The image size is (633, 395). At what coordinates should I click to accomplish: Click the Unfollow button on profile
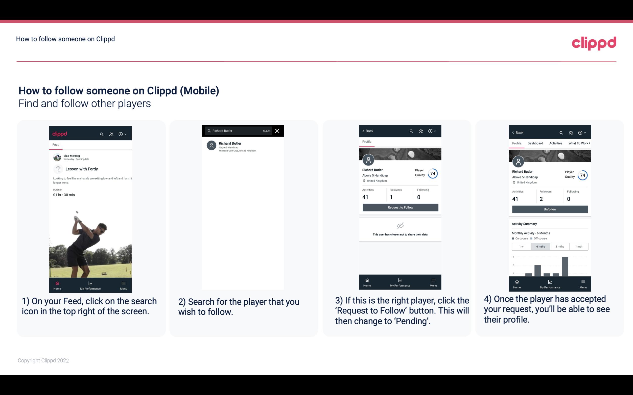click(x=550, y=209)
